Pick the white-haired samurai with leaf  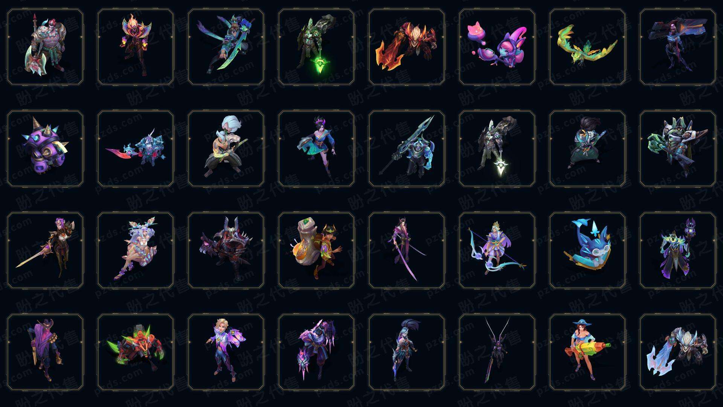tap(226, 148)
